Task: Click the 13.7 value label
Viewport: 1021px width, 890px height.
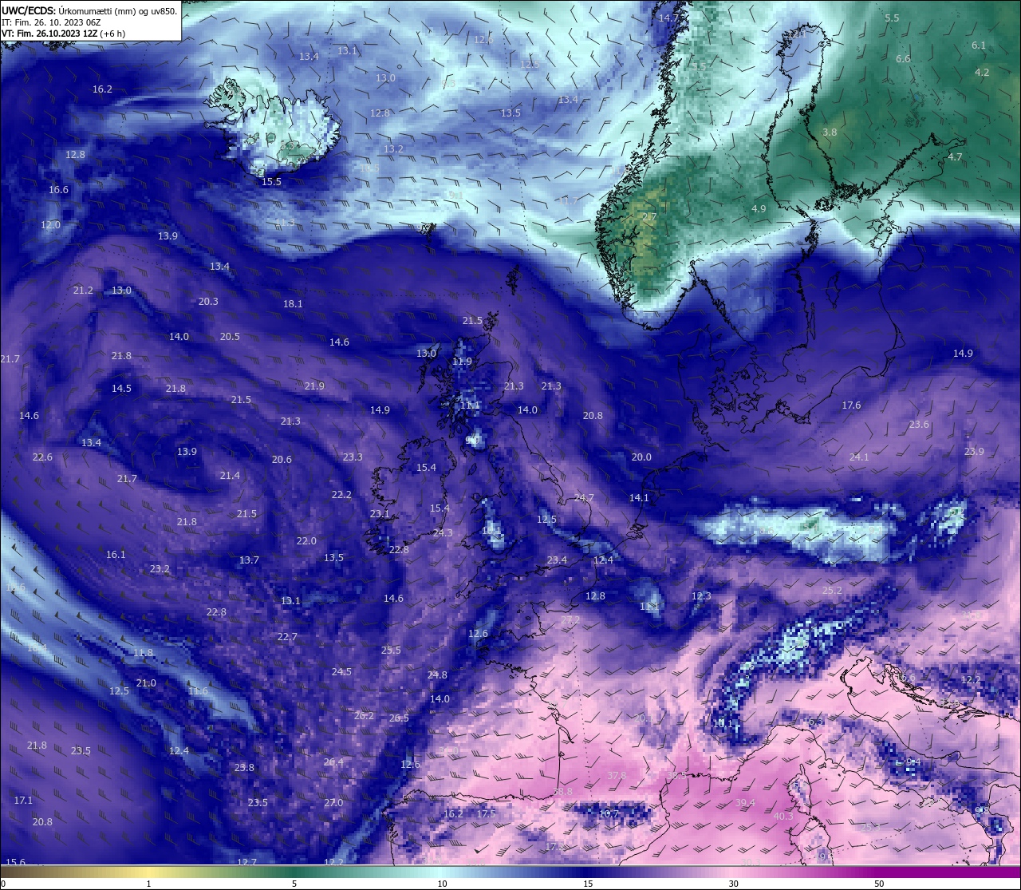Action: coord(249,560)
